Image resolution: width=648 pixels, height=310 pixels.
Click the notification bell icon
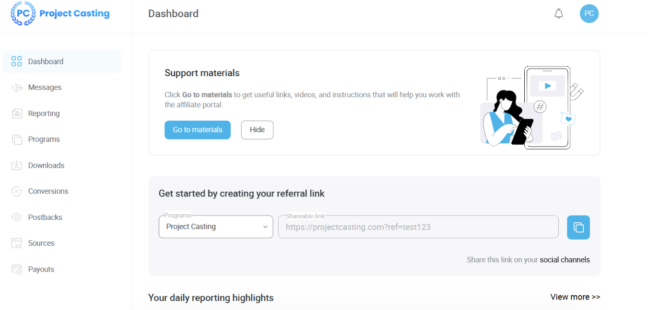point(558,14)
